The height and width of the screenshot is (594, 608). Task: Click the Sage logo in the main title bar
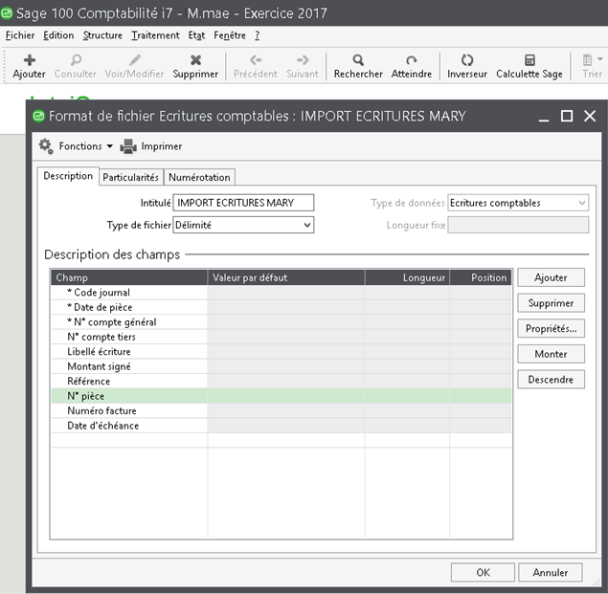click(x=7, y=13)
